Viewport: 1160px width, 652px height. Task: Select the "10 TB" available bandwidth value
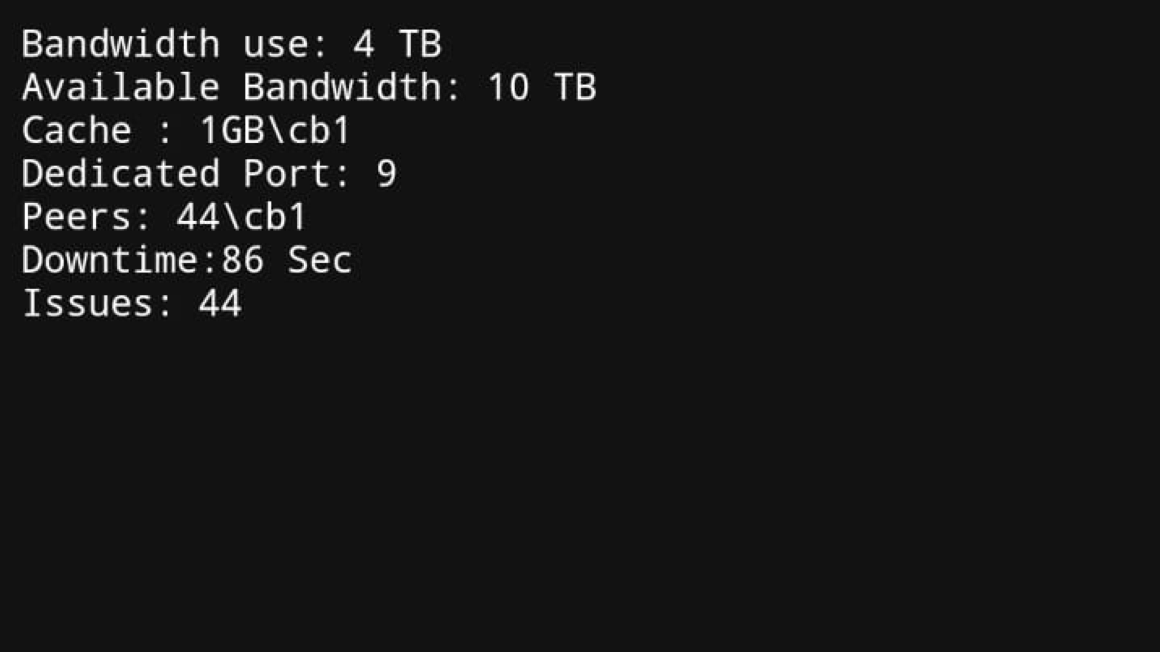(x=541, y=87)
